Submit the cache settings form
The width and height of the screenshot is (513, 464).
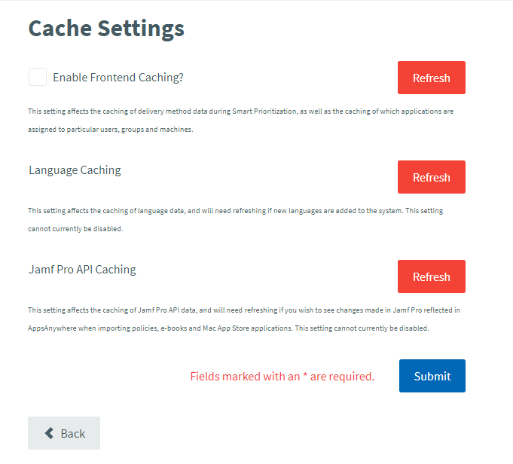(x=432, y=376)
